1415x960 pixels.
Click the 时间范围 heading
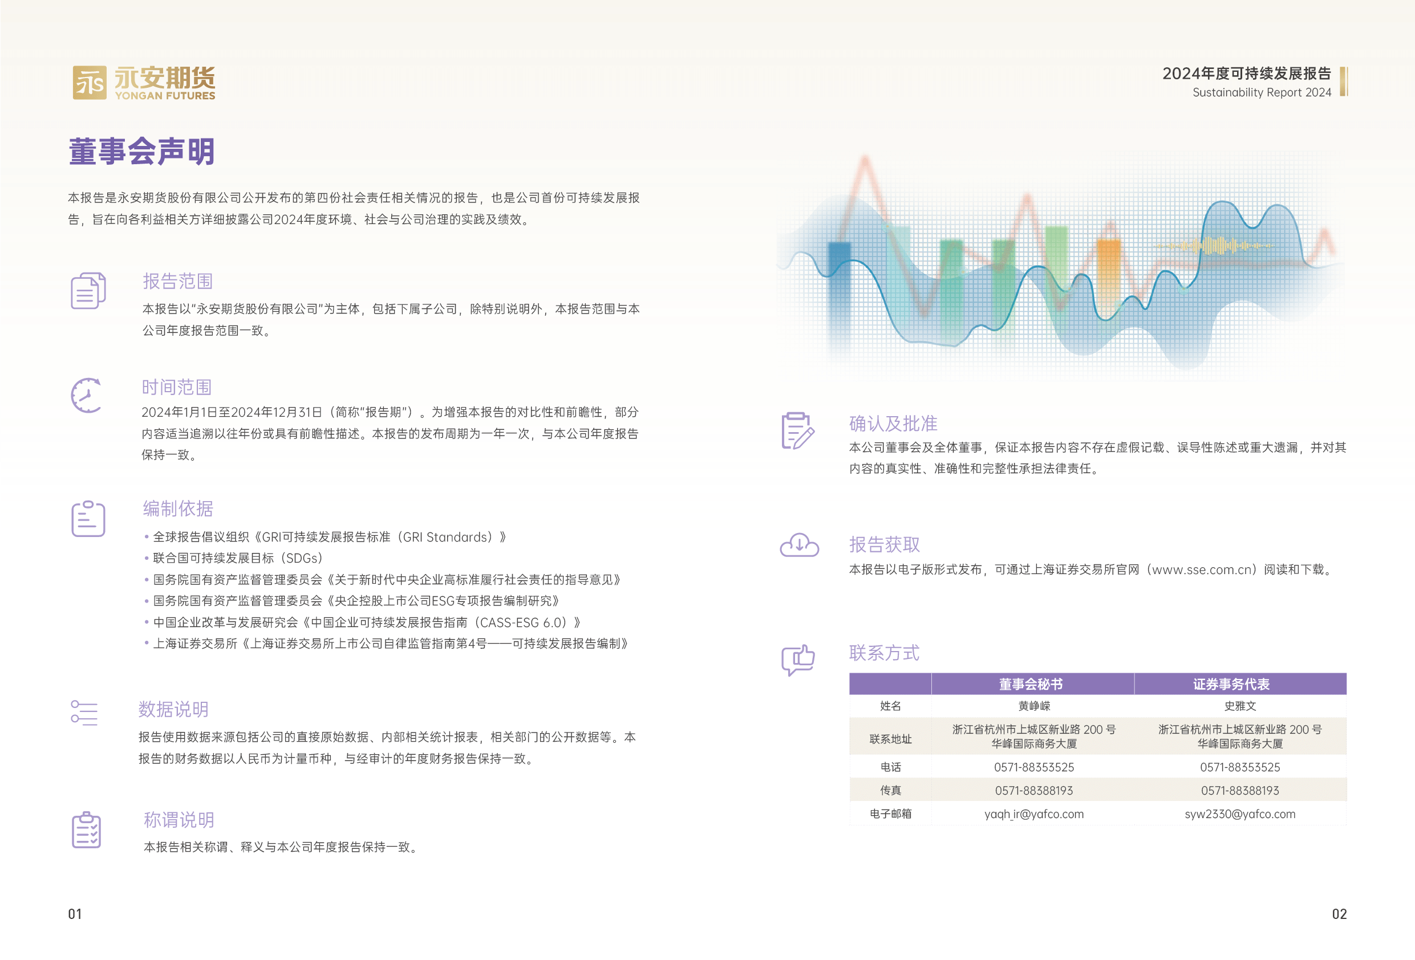click(x=177, y=387)
